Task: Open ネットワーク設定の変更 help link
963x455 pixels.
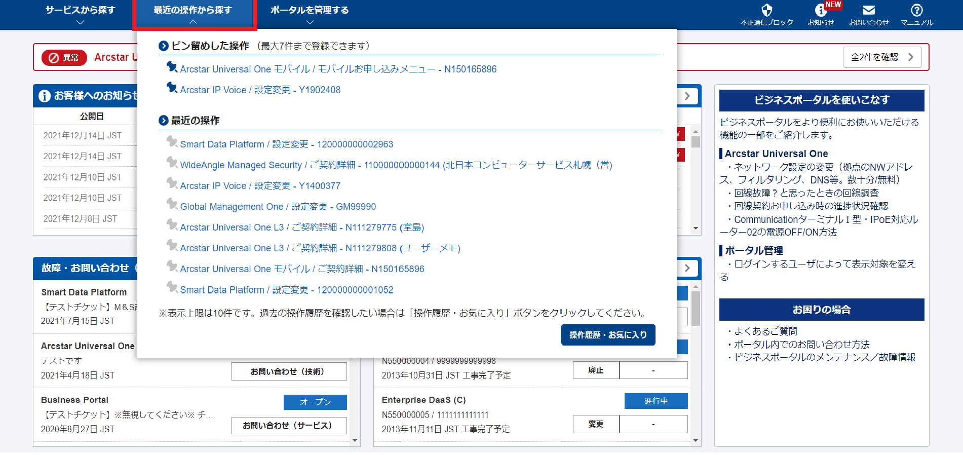Action: pyautogui.click(x=816, y=173)
